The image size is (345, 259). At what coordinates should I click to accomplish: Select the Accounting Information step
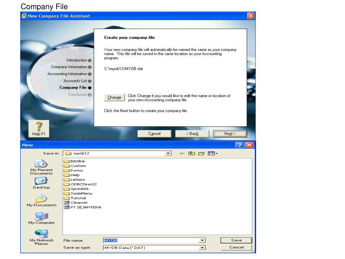click(x=69, y=74)
